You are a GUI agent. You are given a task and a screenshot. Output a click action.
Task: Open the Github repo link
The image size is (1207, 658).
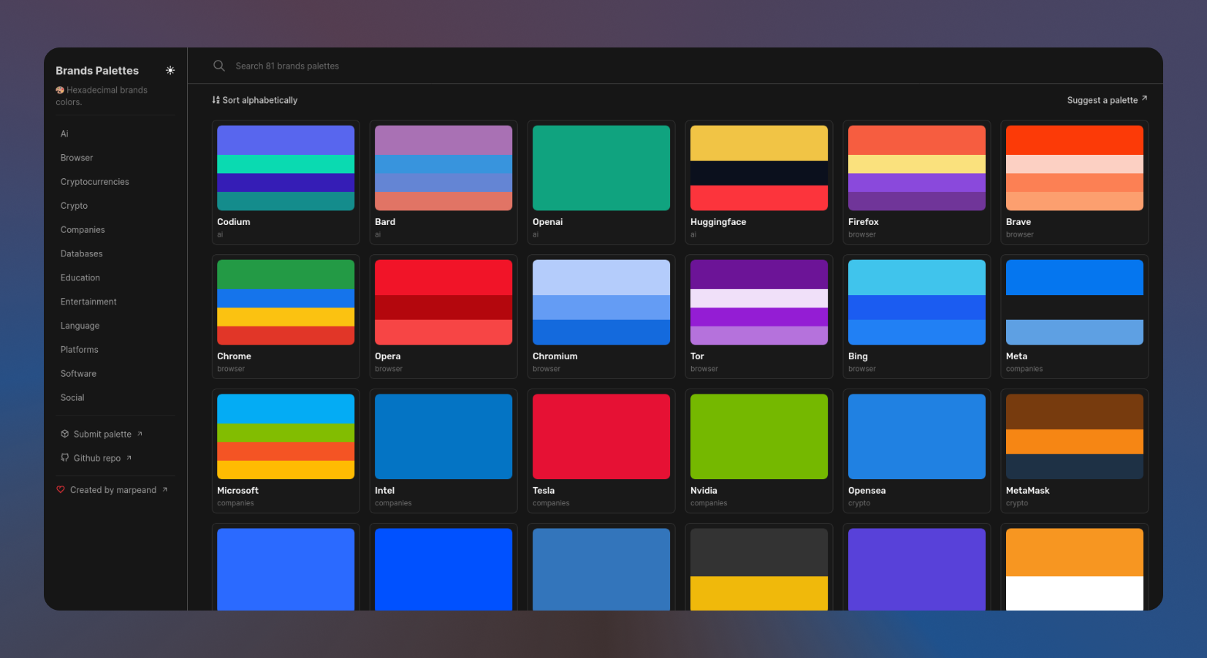pyautogui.click(x=97, y=458)
